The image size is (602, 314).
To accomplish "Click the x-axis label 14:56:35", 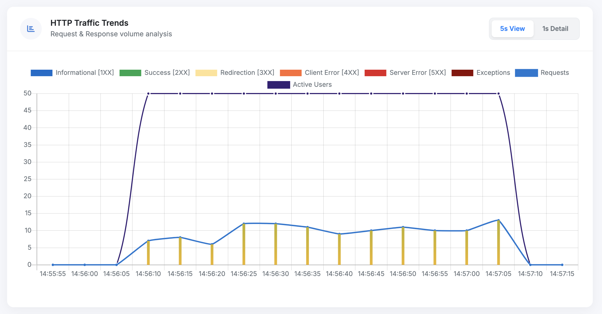I will (x=308, y=274).
